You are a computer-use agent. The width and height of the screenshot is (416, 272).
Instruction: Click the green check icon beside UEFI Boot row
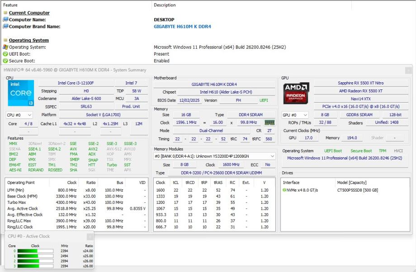(5, 54)
